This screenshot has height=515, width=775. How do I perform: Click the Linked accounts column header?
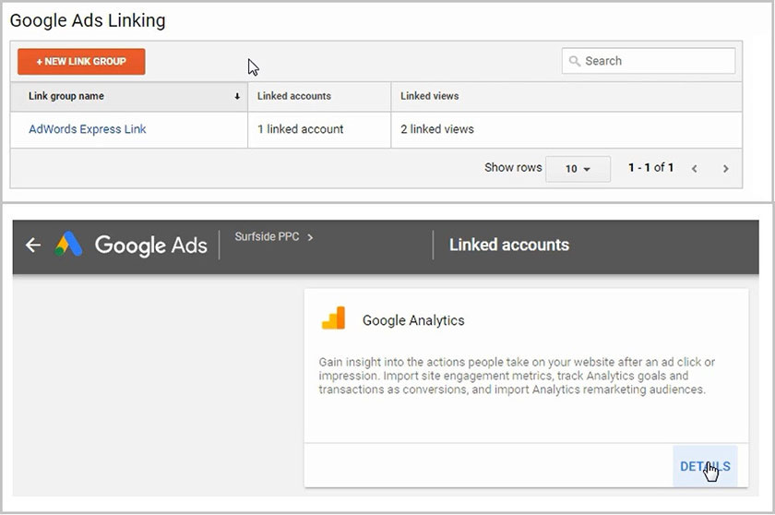click(x=294, y=96)
